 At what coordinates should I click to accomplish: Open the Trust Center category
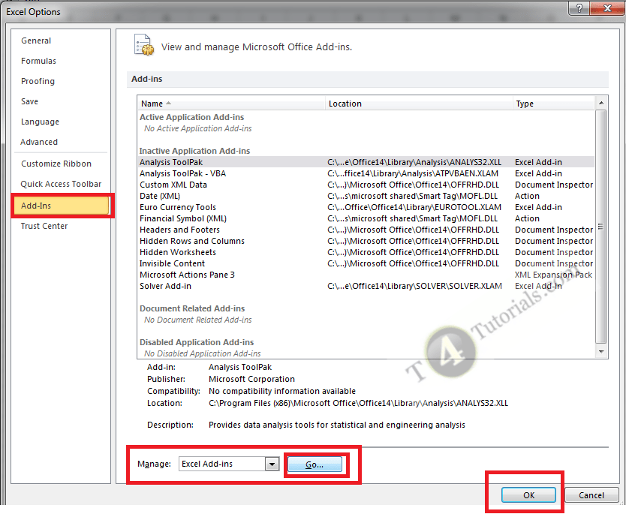click(x=44, y=226)
